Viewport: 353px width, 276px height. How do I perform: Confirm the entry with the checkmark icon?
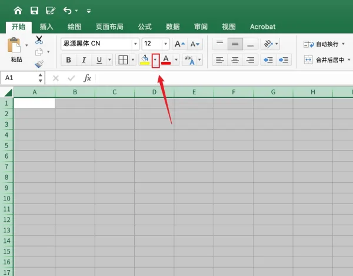pos(71,78)
